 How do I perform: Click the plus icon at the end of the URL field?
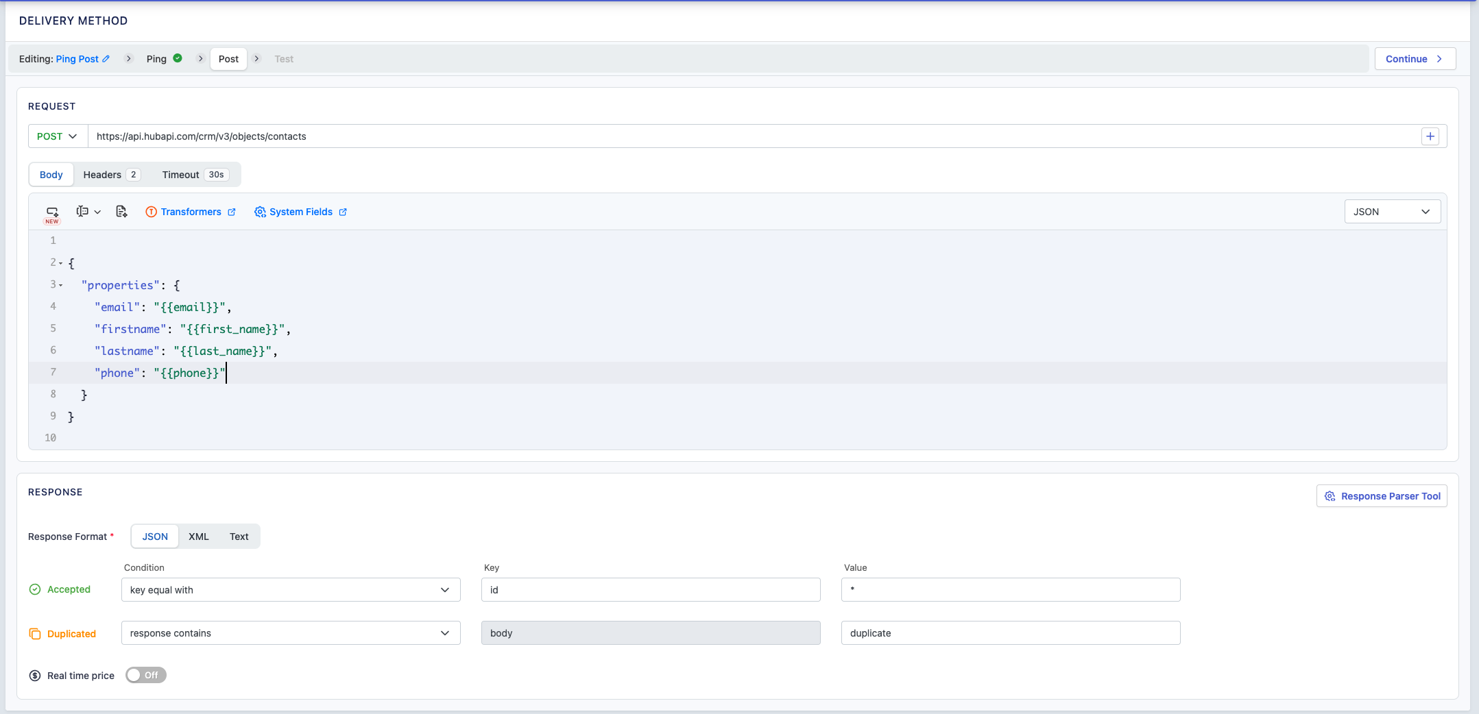click(x=1430, y=136)
